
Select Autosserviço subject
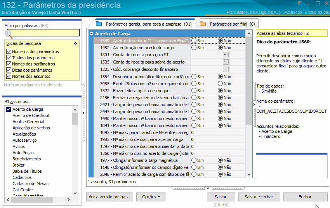coord(24,140)
